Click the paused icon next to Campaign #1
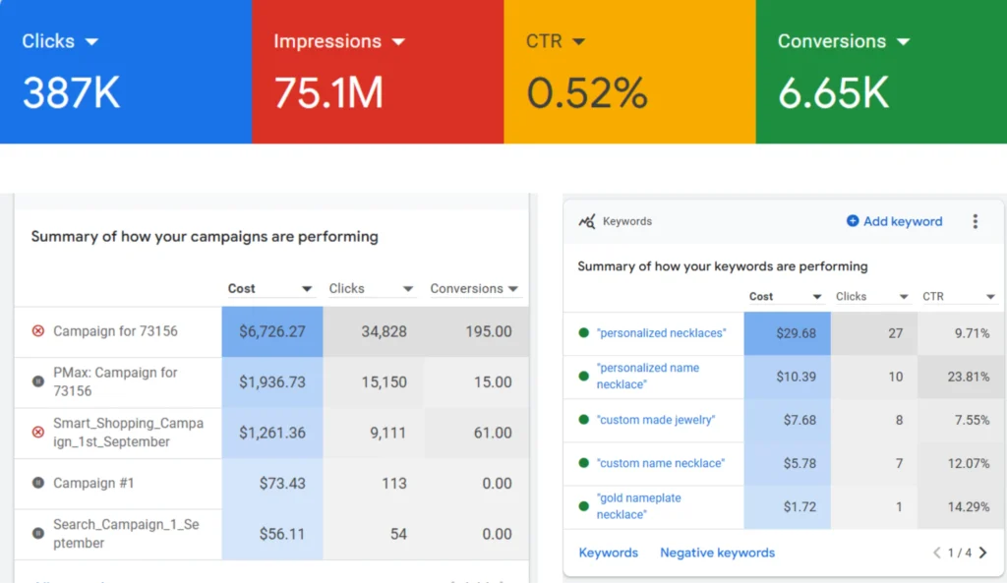Image resolution: width=1007 pixels, height=583 pixels. [38, 483]
